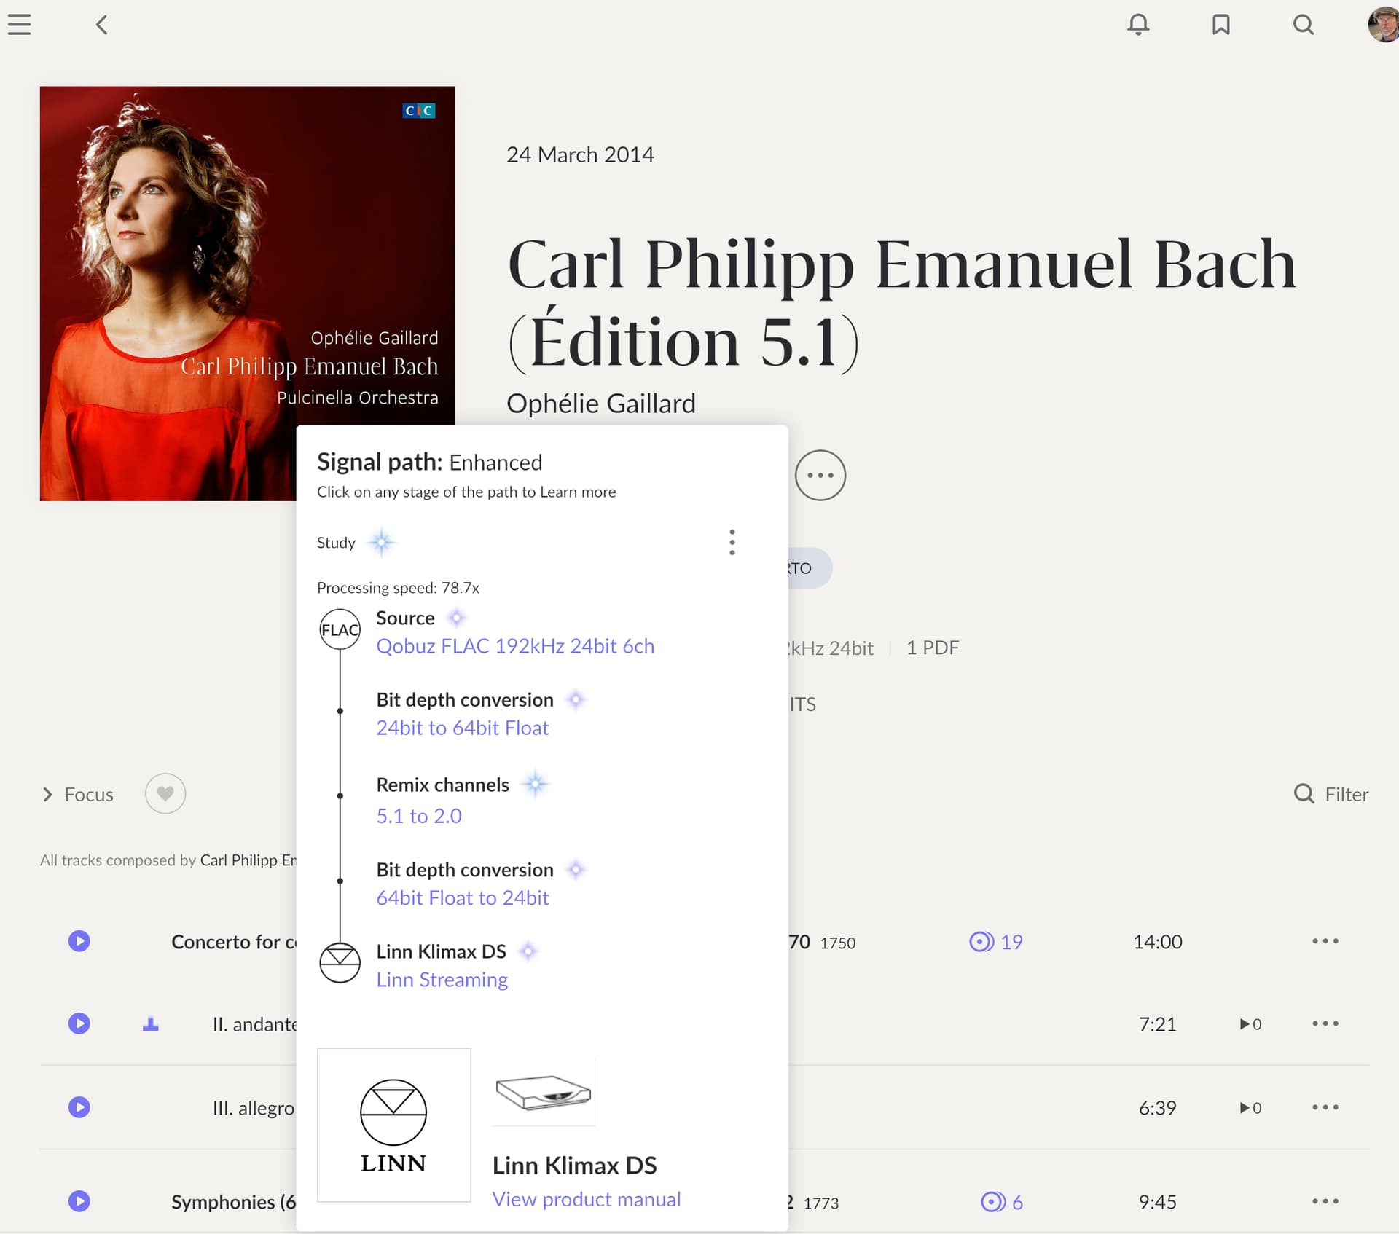
Task: Click the FLAC source format icon
Action: [340, 629]
